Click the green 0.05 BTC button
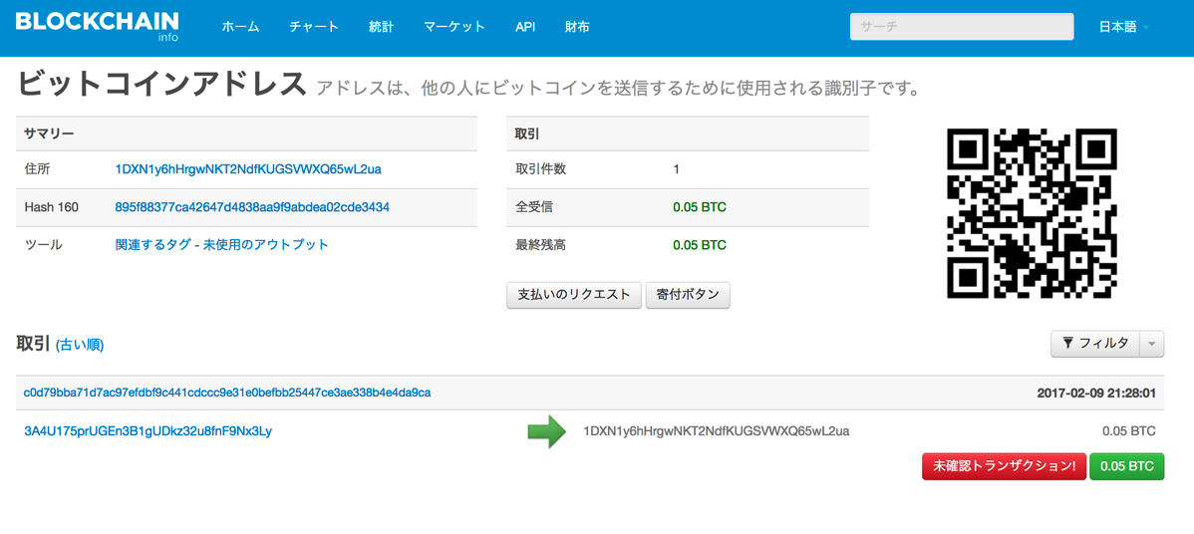Image resolution: width=1194 pixels, height=534 pixels. click(x=1126, y=466)
